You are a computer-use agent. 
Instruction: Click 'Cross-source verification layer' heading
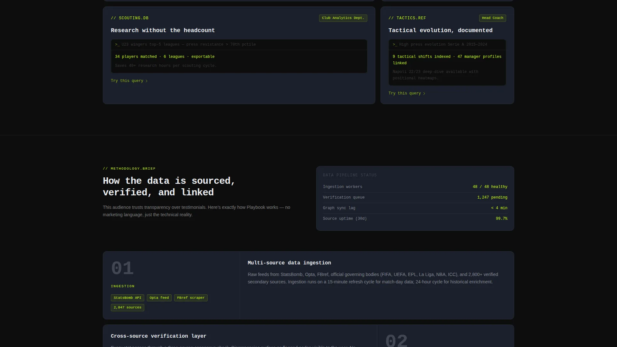coord(158,336)
